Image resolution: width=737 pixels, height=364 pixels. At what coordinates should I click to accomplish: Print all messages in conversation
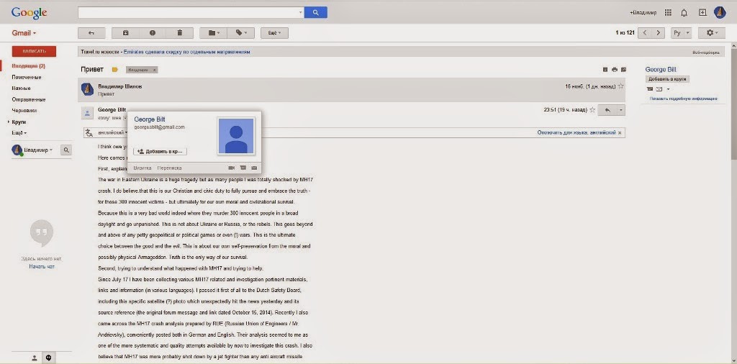(x=615, y=70)
